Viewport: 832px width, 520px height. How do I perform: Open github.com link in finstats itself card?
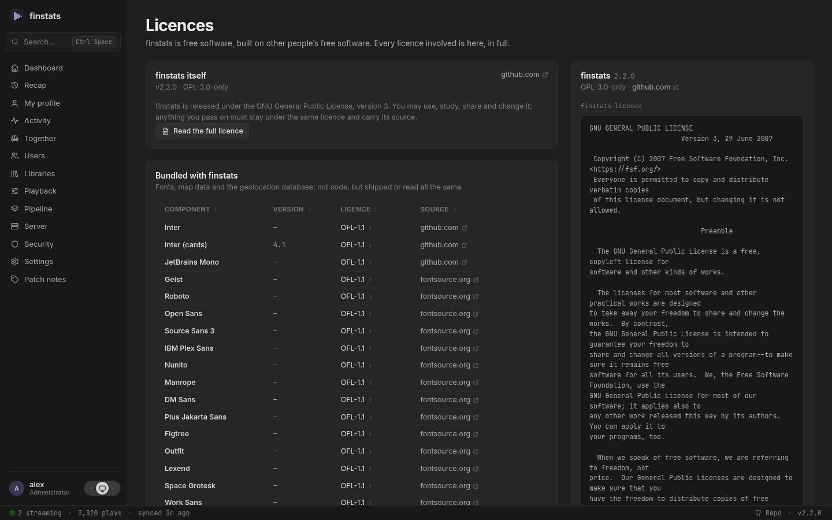pyautogui.click(x=525, y=75)
